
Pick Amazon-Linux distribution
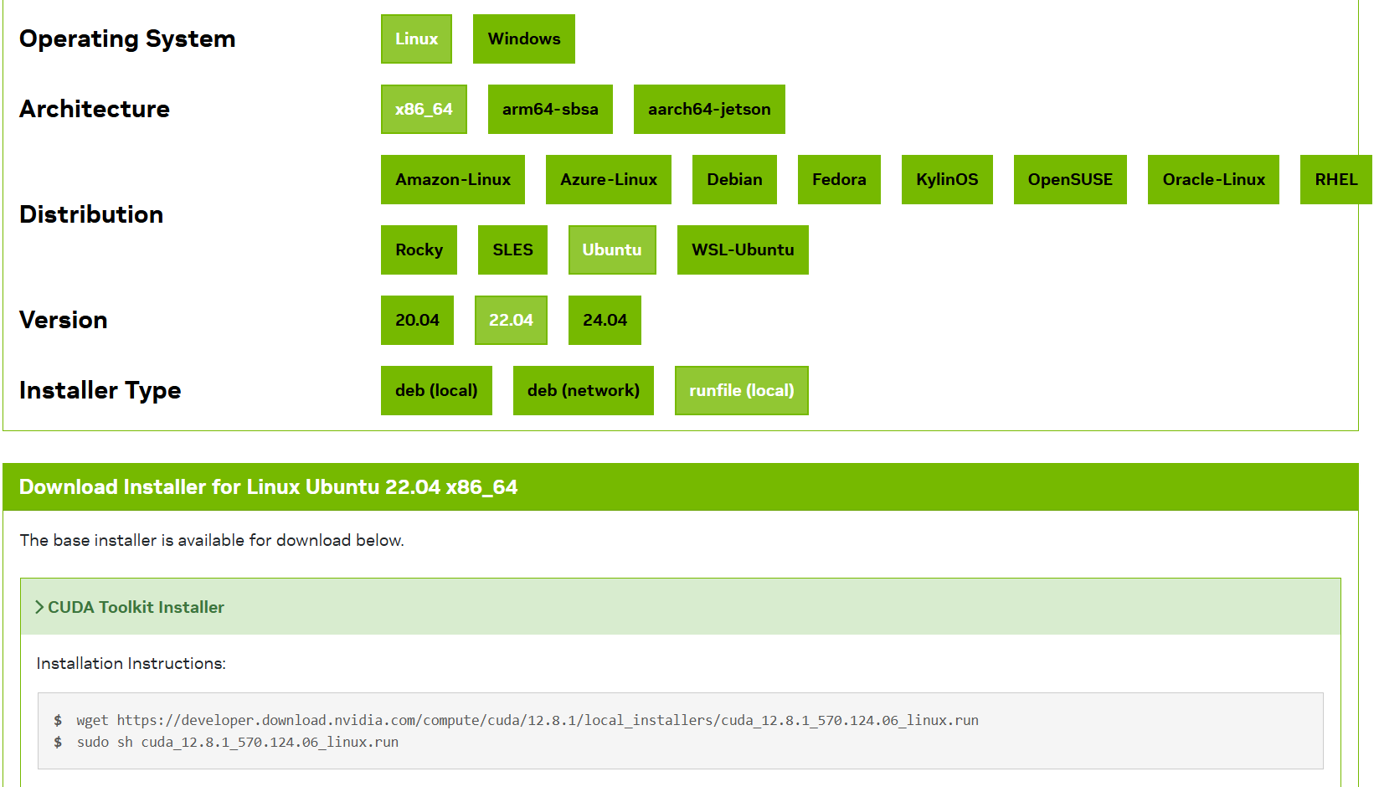pyautogui.click(x=453, y=179)
